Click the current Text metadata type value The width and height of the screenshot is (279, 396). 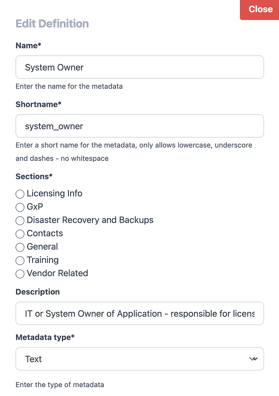[33, 359]
